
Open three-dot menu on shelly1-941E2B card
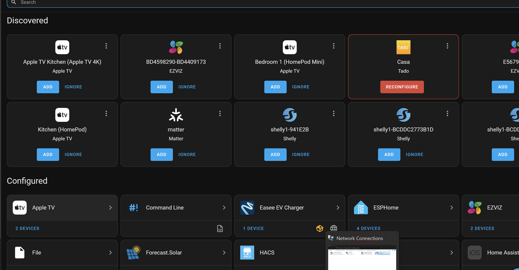point(334,114)
